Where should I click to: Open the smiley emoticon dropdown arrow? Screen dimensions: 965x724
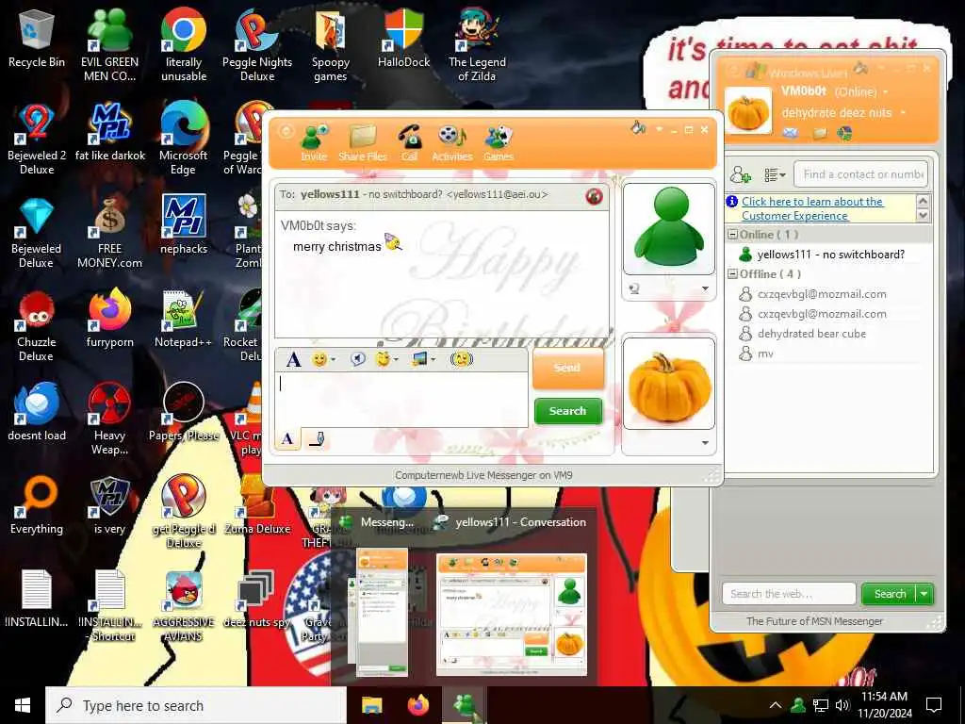[x=334, y=360]
